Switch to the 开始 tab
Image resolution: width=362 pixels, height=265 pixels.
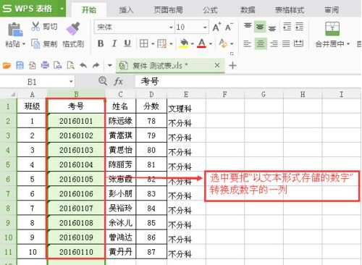(x=89, y=9)
